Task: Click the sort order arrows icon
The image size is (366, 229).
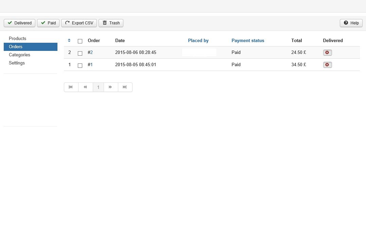Action: (69, 40)
